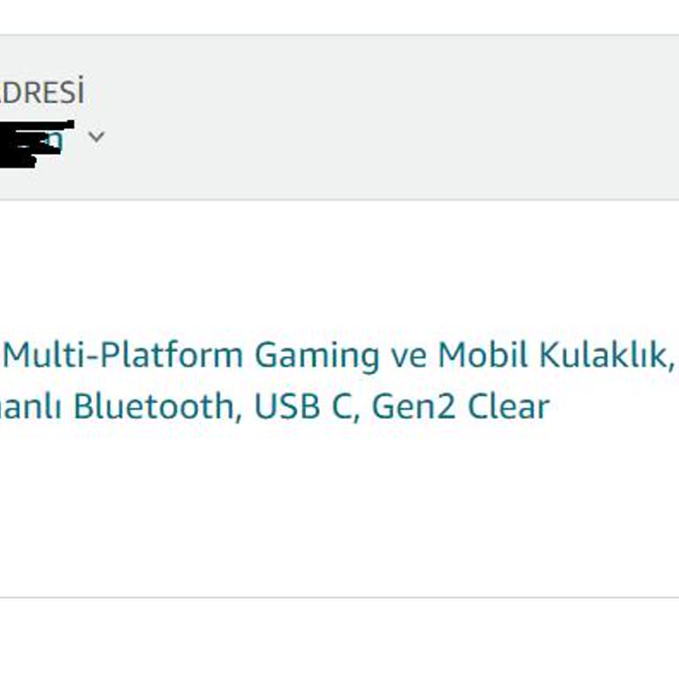Open the product title's second line

click(274, 407)
